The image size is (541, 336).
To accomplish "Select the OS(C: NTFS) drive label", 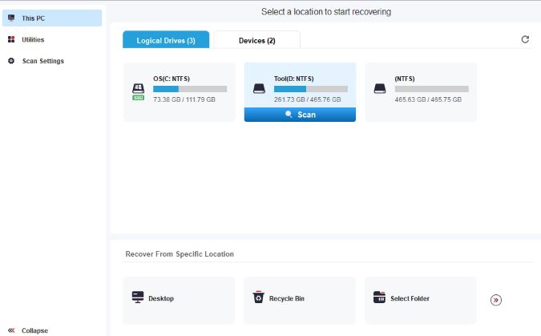I will point(172,79).
